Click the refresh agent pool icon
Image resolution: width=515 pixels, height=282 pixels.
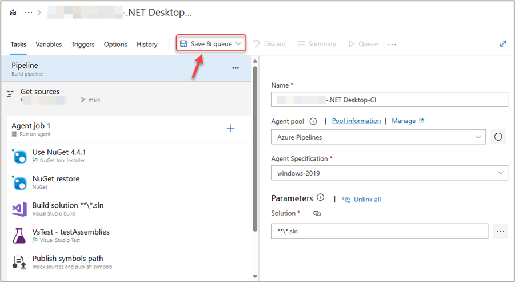coord(498,137)
